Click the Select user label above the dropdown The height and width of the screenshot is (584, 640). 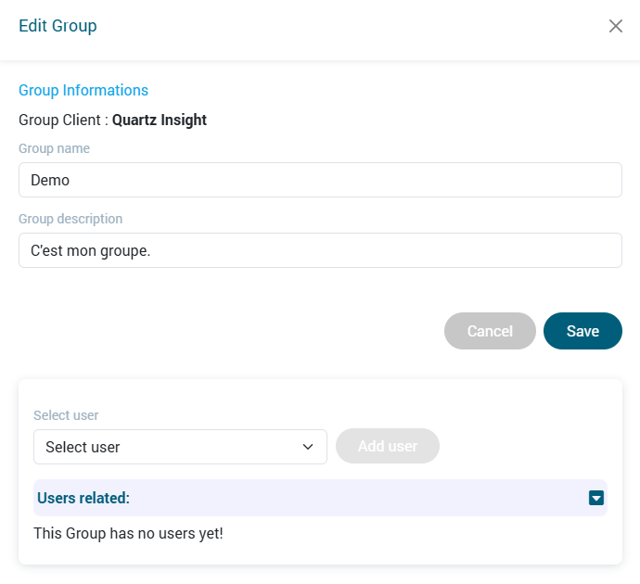click(x=66, y=415)
